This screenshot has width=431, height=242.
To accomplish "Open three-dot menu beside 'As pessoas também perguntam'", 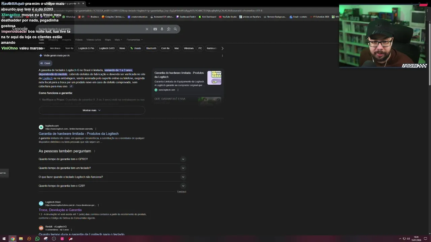I will click(95, 151).
